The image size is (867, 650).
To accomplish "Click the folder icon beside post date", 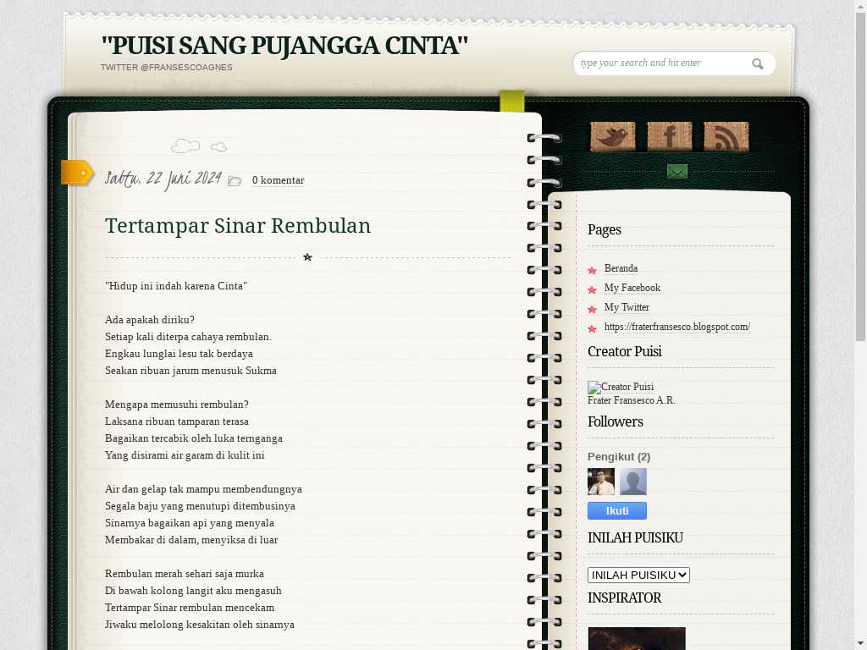I will 235,180.
